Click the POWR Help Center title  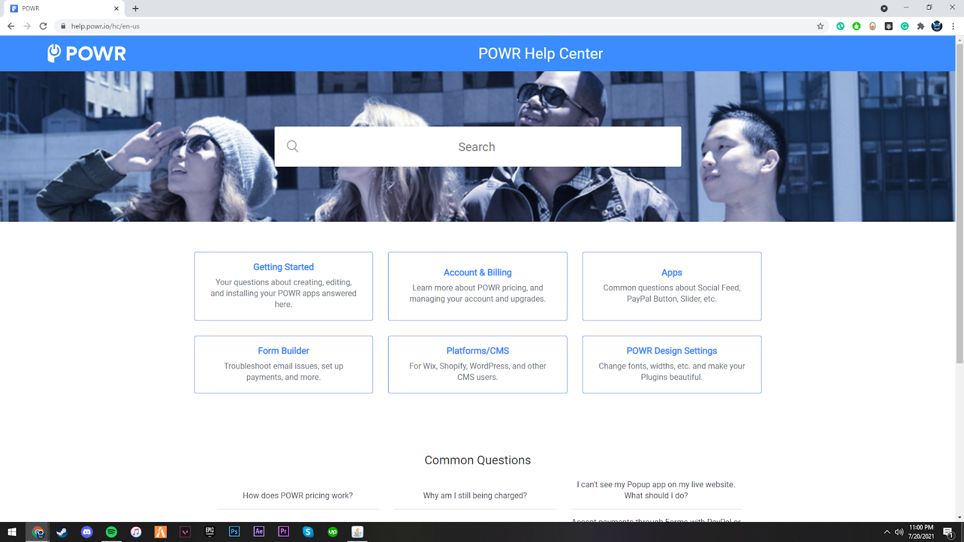pos(540,54)
